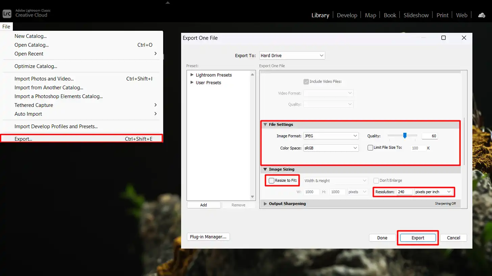This screenshot has width=492, height=276.
Task: Switch to the Web module
Action: click(462, 15)
